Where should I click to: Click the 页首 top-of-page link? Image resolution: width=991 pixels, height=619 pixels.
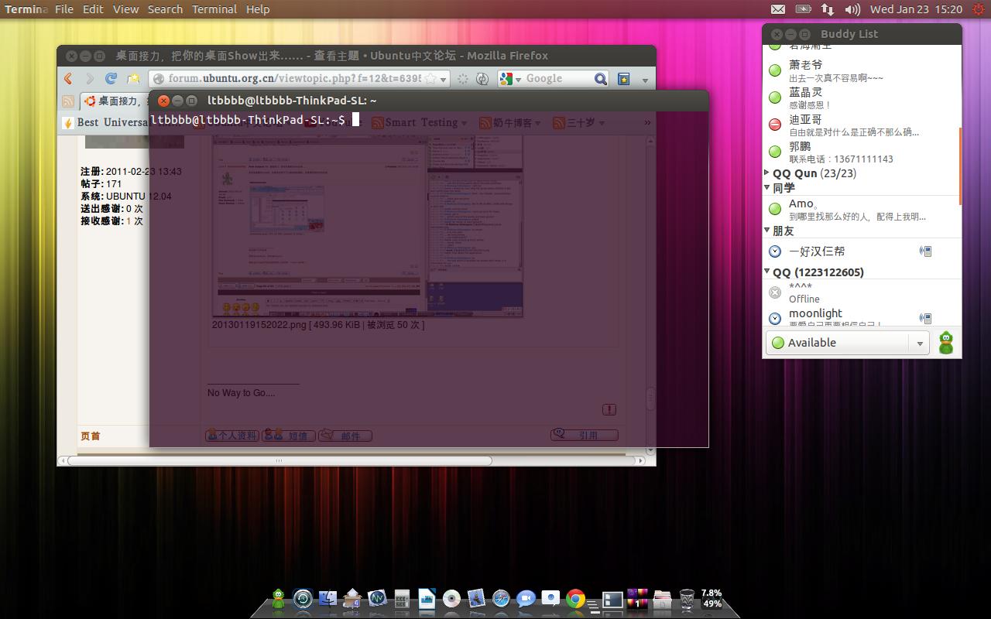coord(91,436)
